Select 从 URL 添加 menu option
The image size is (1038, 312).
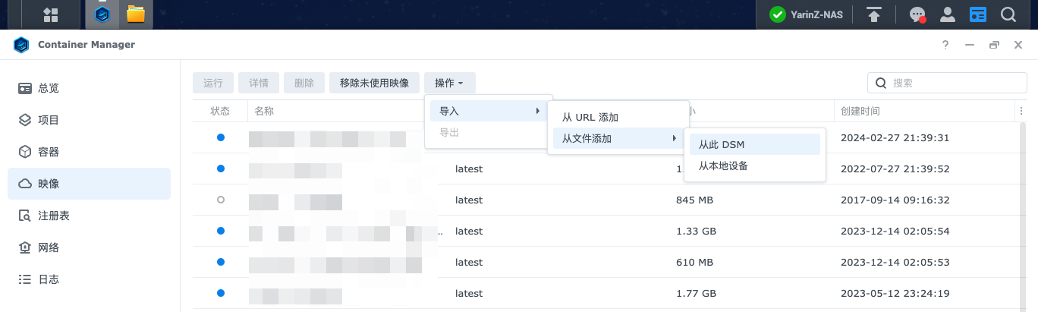pos(590,117)
